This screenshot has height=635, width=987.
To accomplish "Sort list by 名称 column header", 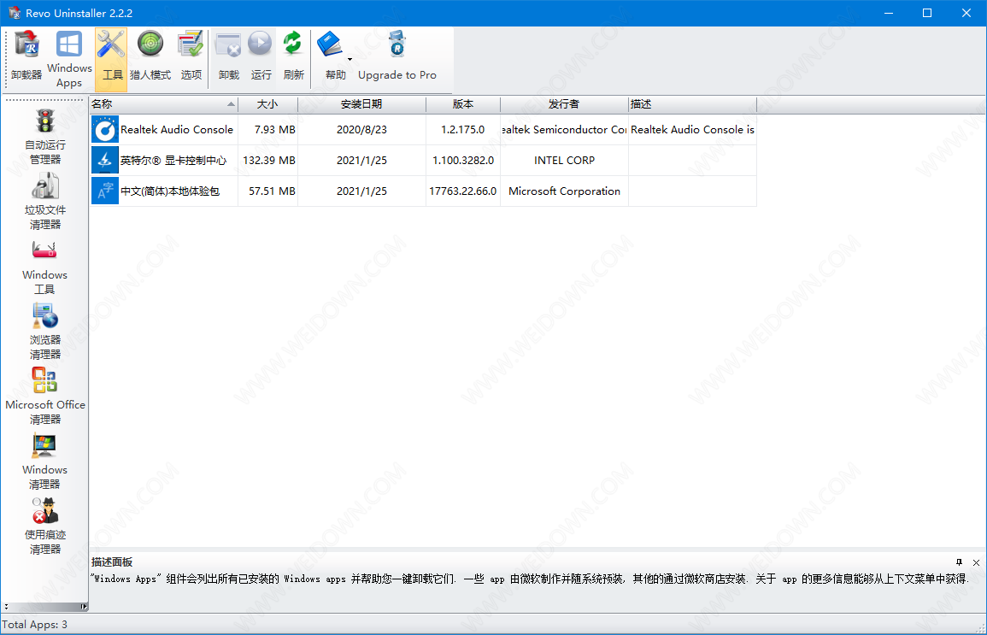I will 164,104.
